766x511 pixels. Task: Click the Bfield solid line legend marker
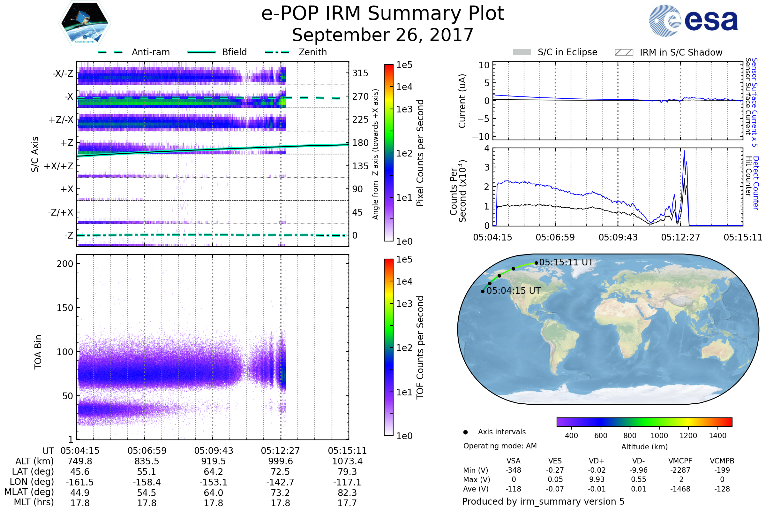click(201, 52)
